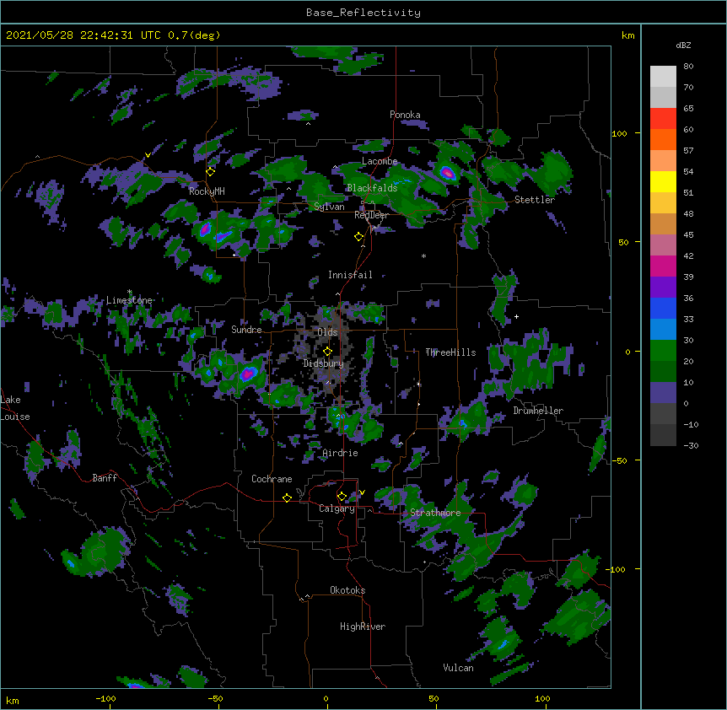Click the magenta storm core southeast of Sundre
The height and width of the screenshot is (710, 727).
(x=249, y=373)
